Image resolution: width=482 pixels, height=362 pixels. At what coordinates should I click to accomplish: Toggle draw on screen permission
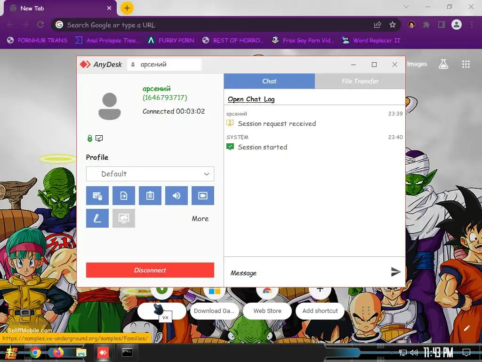tap(97, 218)
